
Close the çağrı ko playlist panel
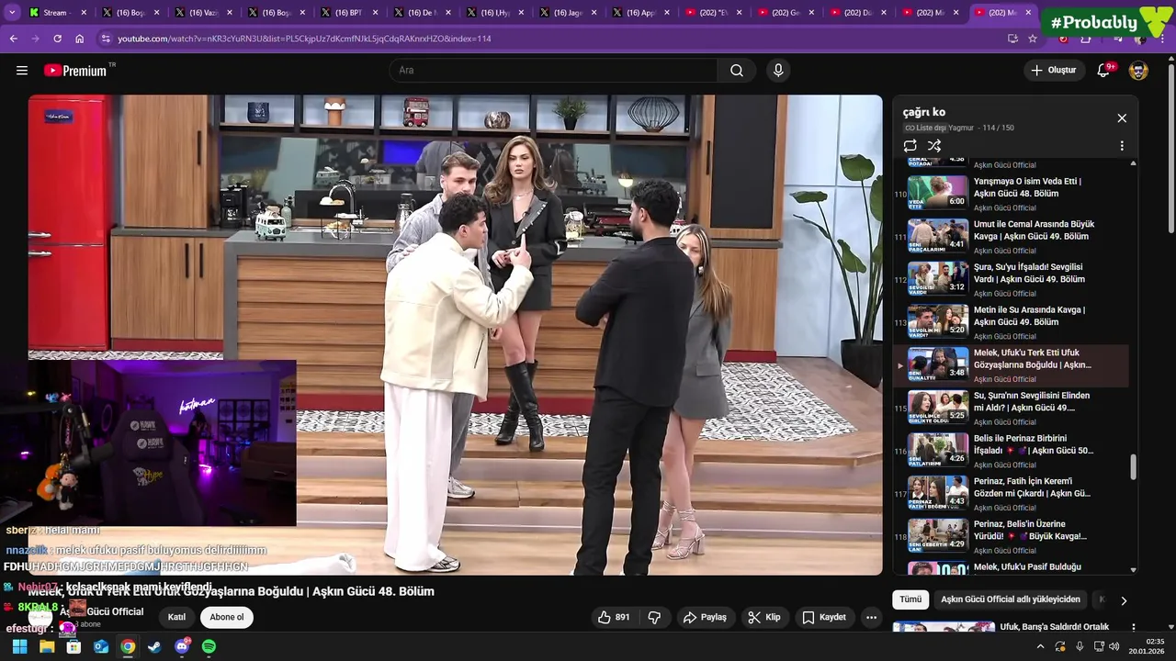point(1122,118)
